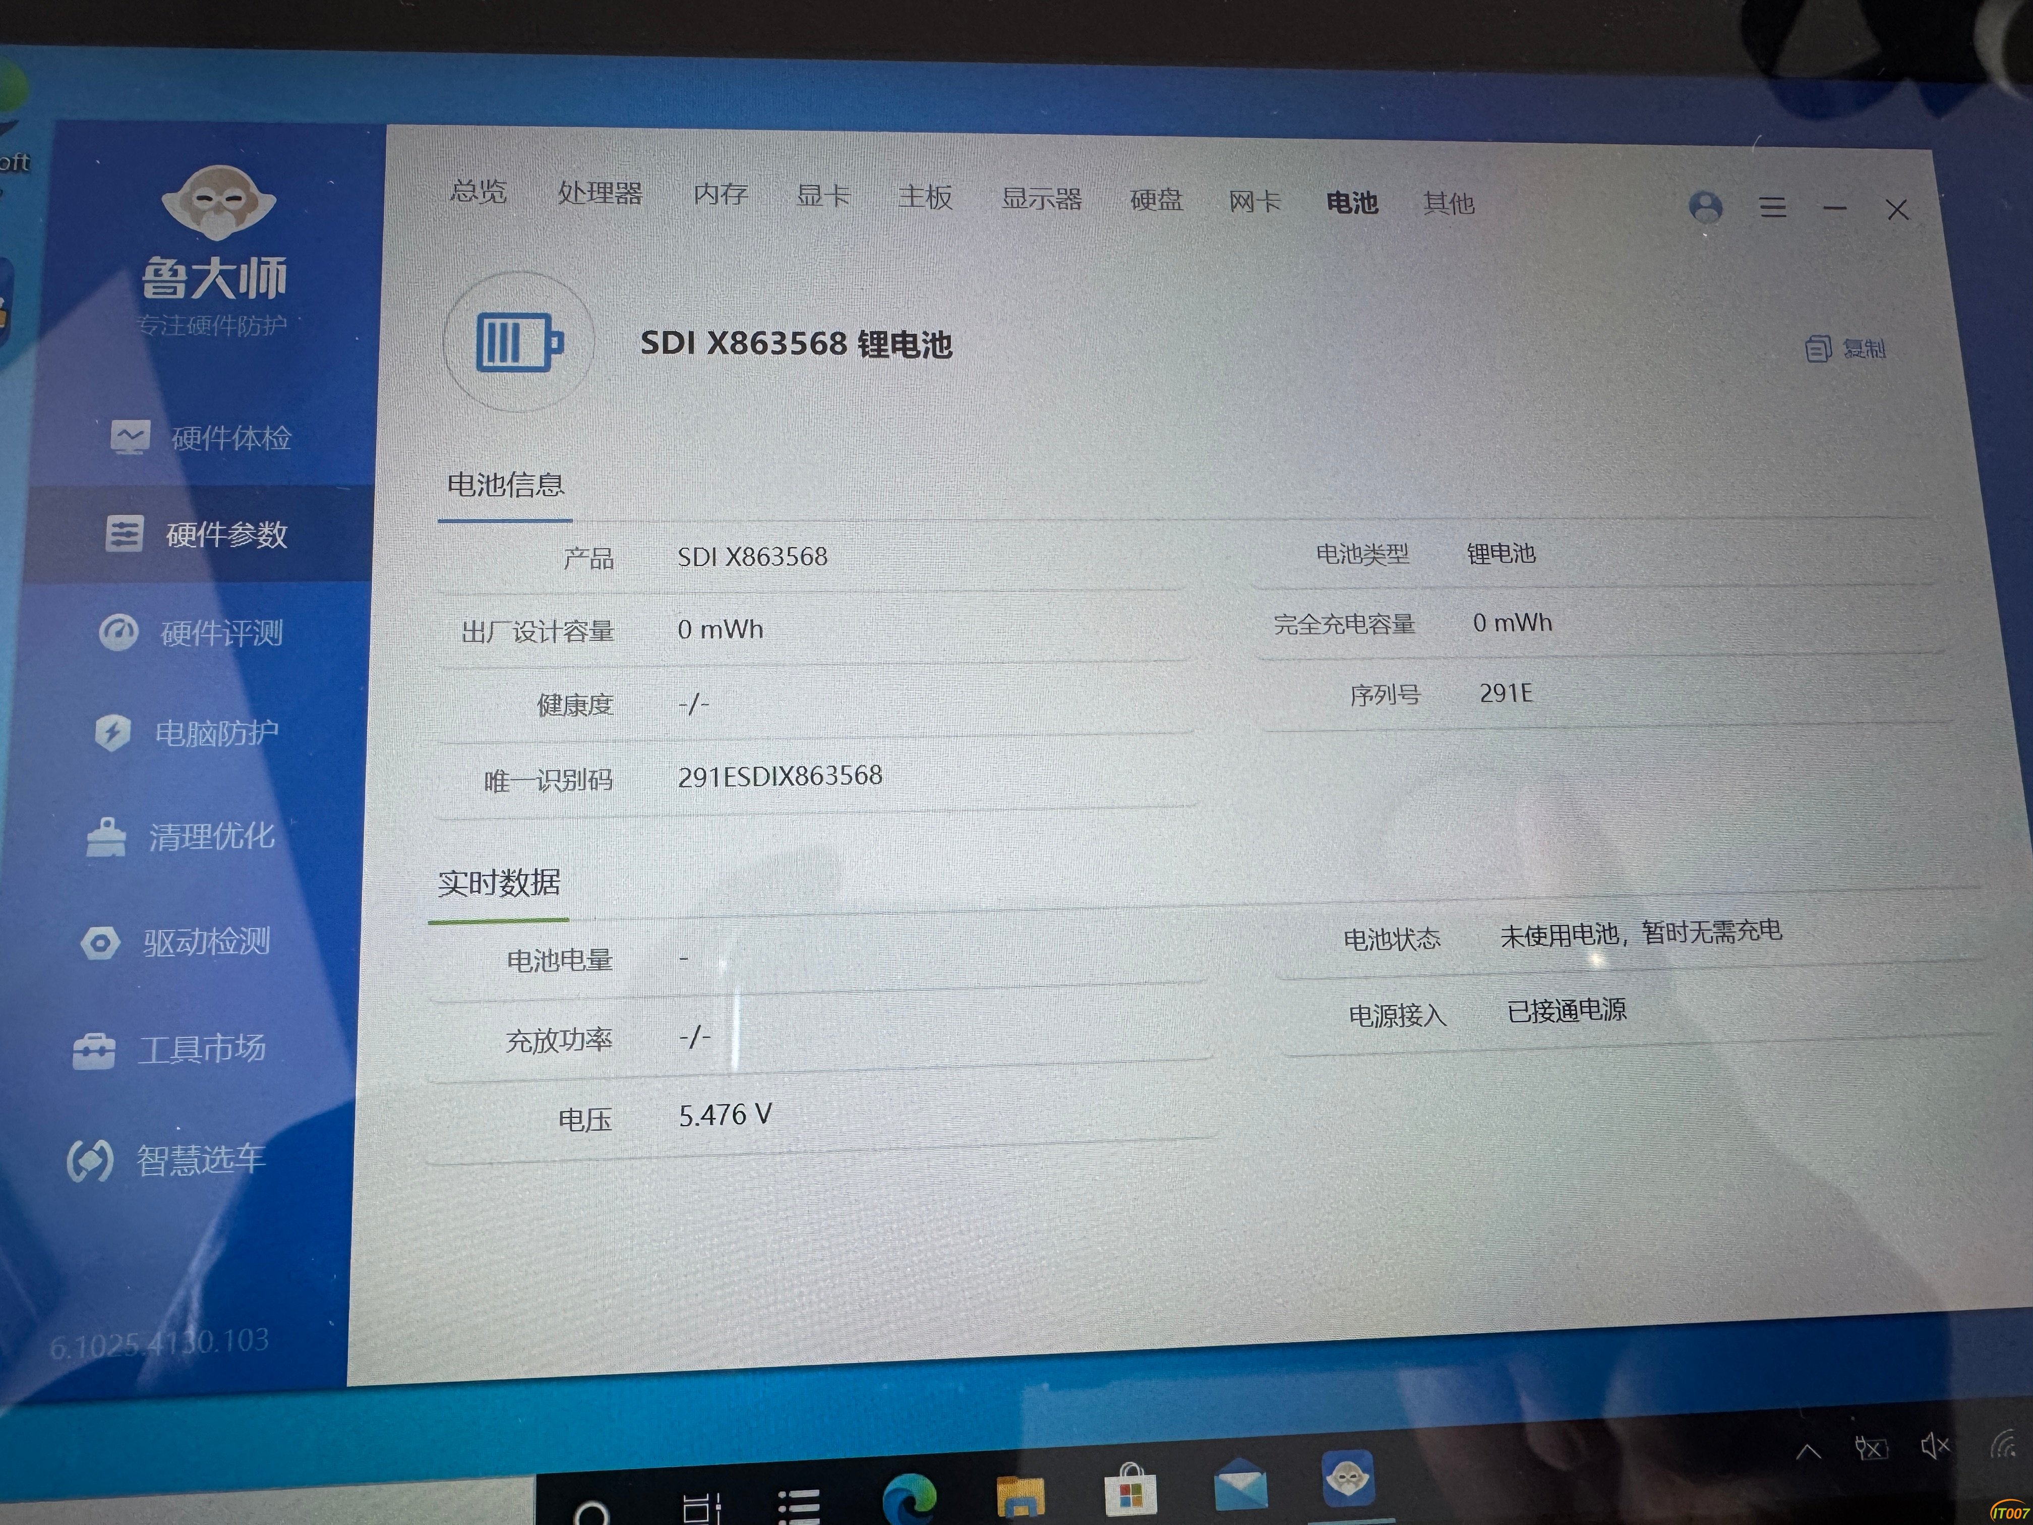Open 智慧选车 sidebar entry
This screenshot has width=2033, height=1525.
tap(165, 1159)
